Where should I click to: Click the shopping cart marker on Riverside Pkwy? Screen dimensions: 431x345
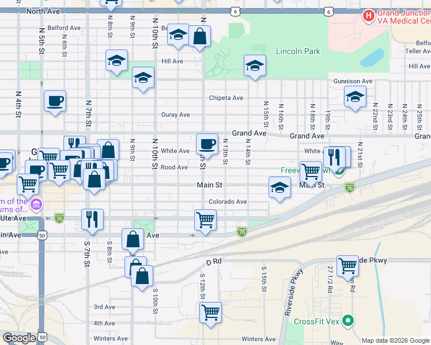(347, 268)
